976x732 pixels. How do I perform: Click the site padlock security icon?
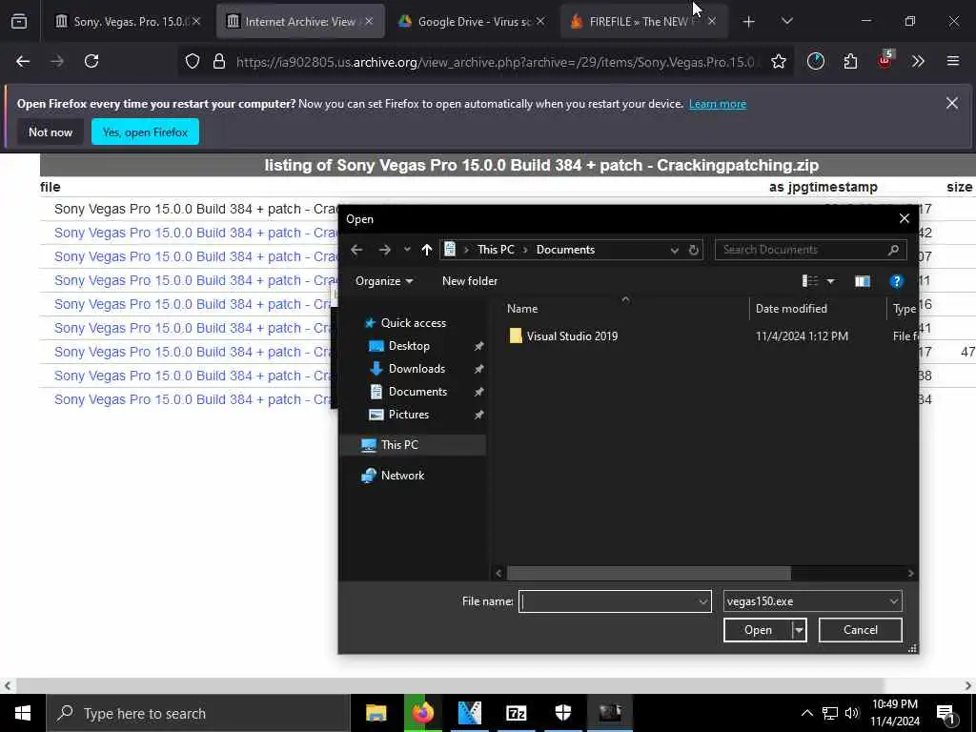219,61
